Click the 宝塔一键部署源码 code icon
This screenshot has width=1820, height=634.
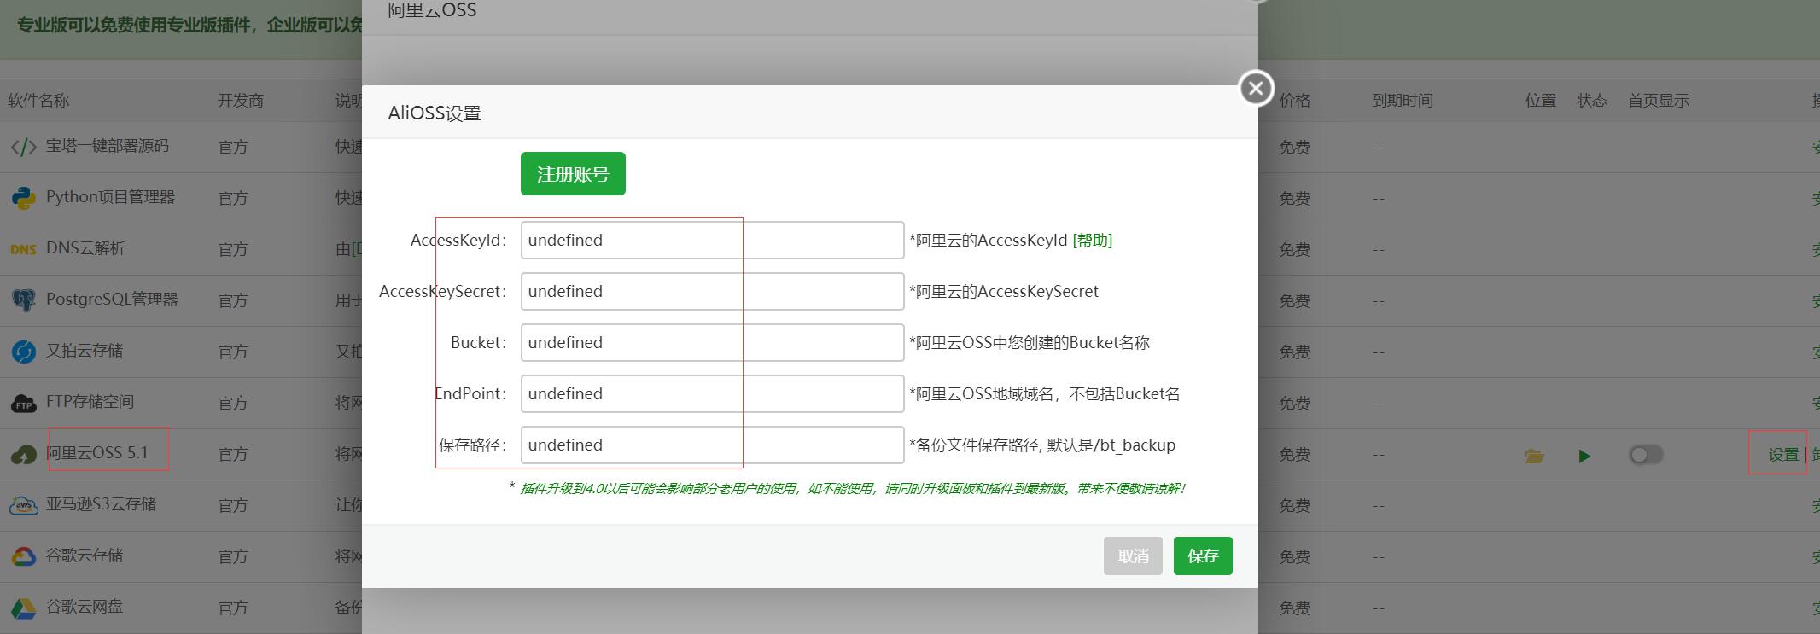click(23, 148)
